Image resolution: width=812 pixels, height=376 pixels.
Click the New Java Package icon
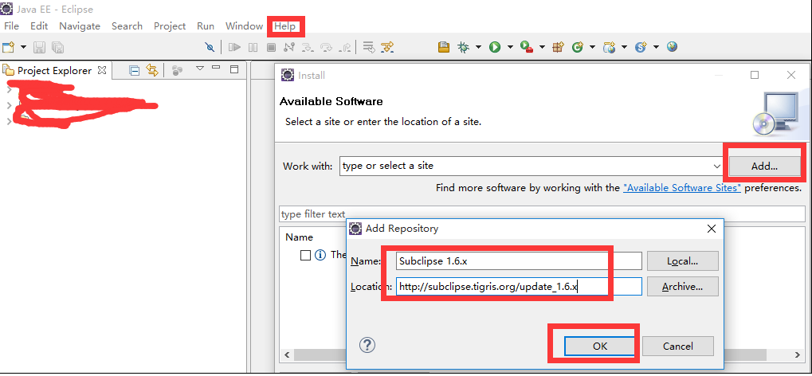pyautogui.click(x=558, y=48)
